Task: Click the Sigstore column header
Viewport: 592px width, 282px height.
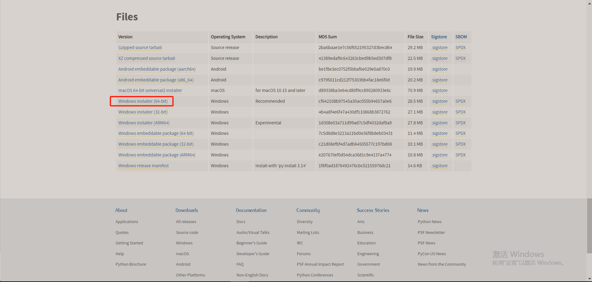Action: tap(439, 37)
